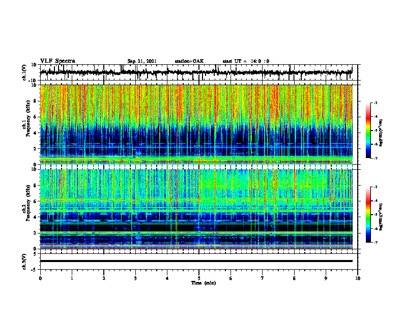Click the time axis tick label "0"
Viewport: 403px width, 312px height.
(x=40, y=278)
